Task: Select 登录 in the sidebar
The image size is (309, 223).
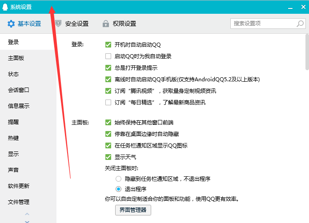Action: coord(27,42)
